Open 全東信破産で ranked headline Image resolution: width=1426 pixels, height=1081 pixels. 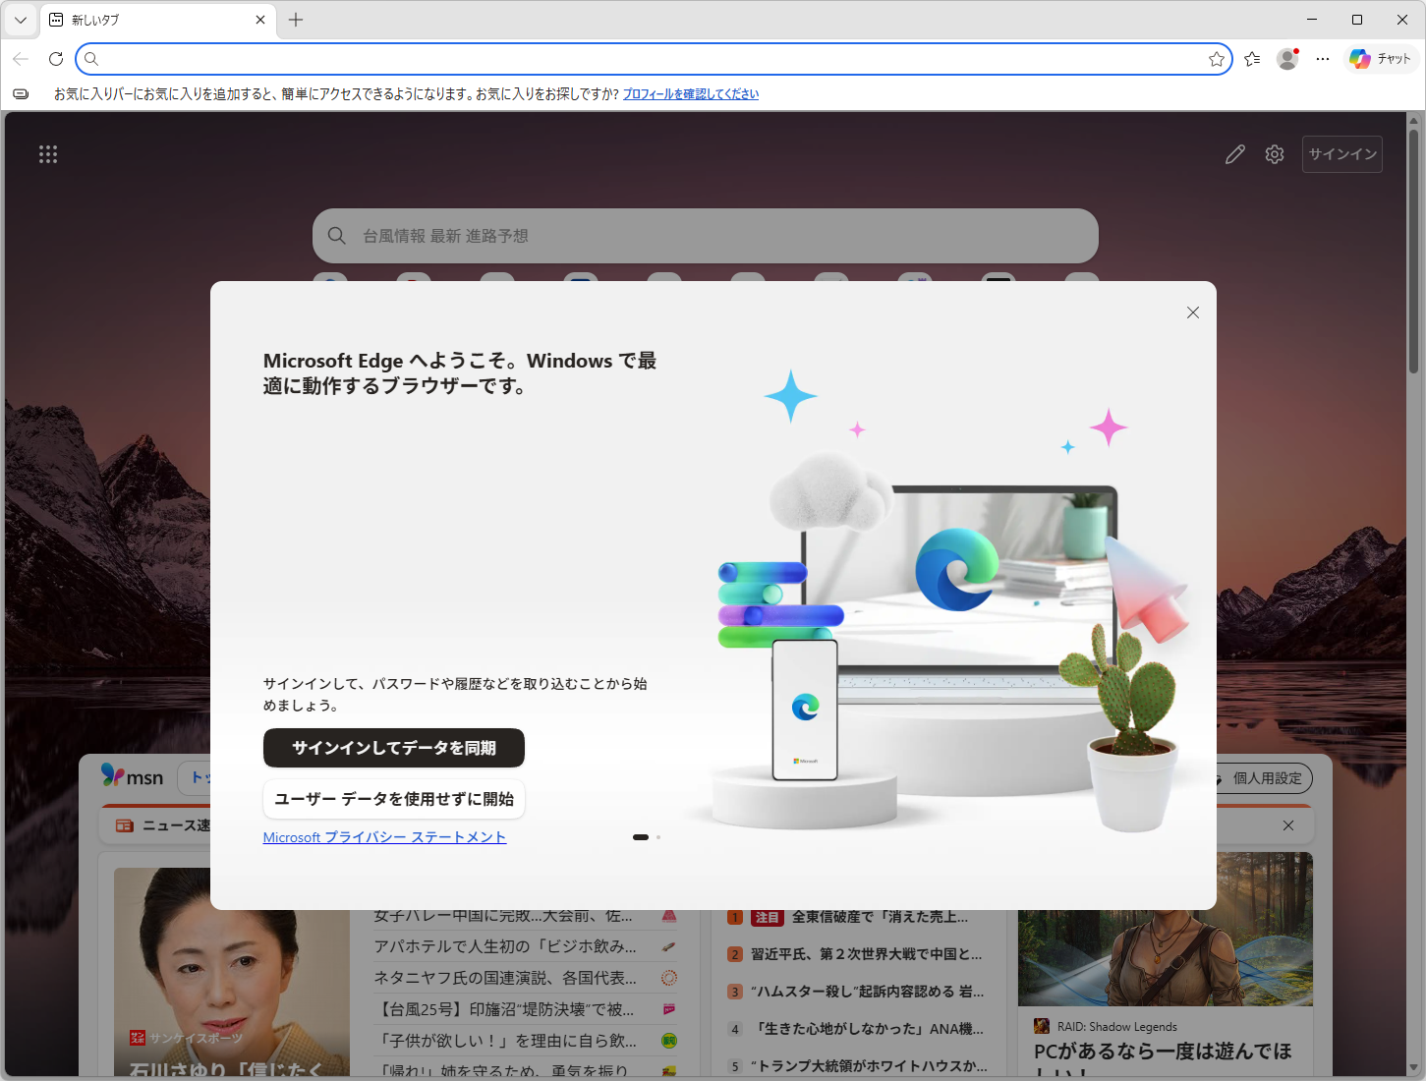click(880, 917)
